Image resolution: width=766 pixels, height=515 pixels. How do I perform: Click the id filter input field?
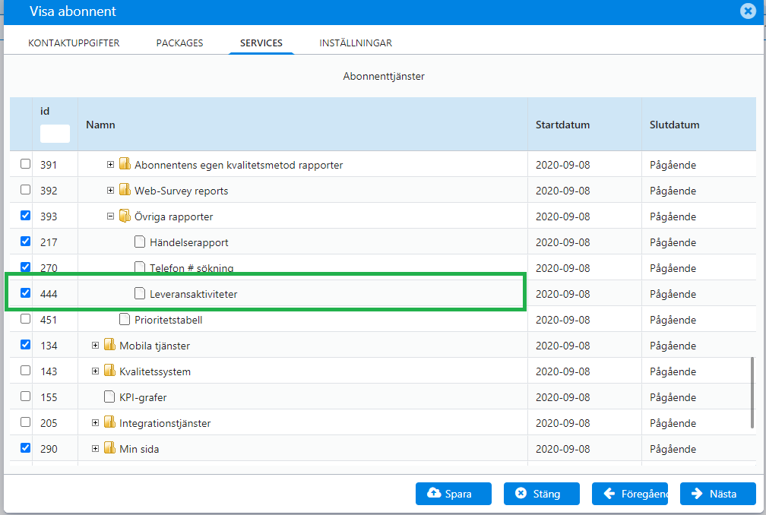coord(55,134)
